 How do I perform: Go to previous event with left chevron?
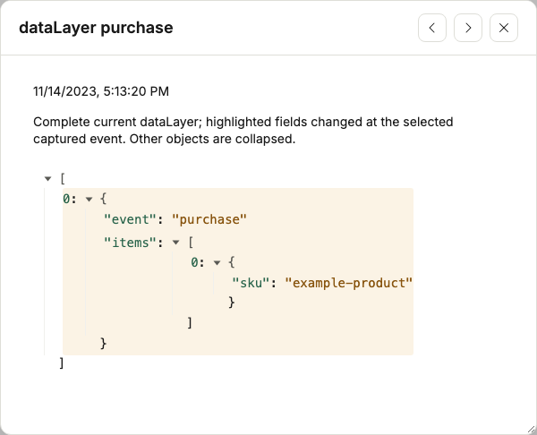(432, 28)
